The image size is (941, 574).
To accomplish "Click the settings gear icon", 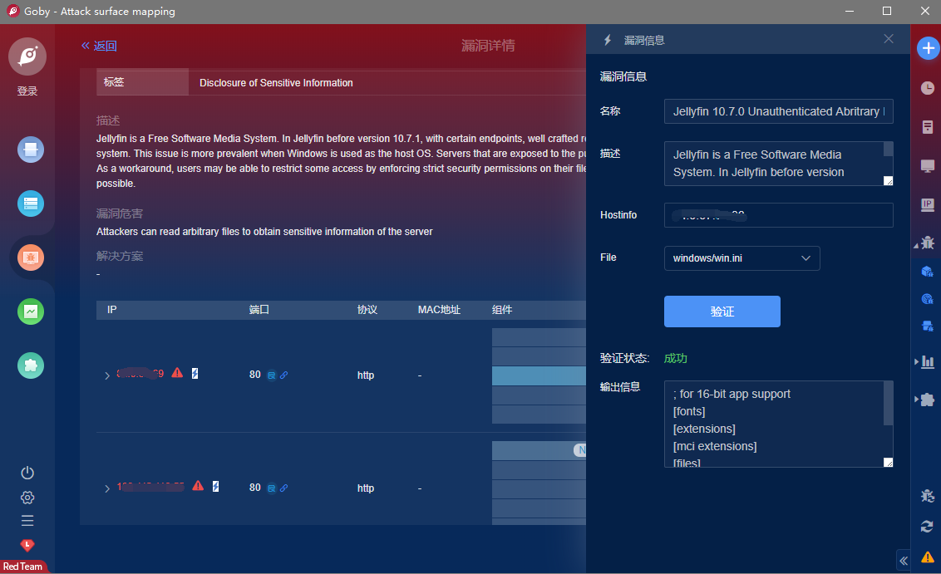I will pos(27,498).
